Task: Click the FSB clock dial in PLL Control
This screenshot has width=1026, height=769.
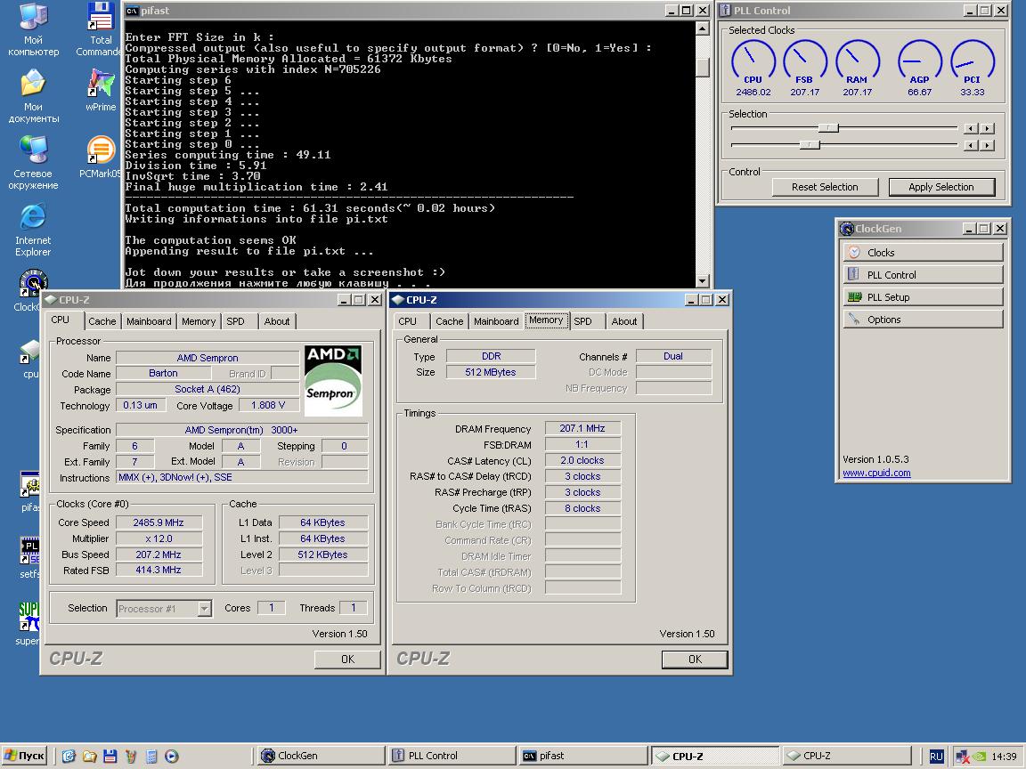Action: (x=805, y=61)
